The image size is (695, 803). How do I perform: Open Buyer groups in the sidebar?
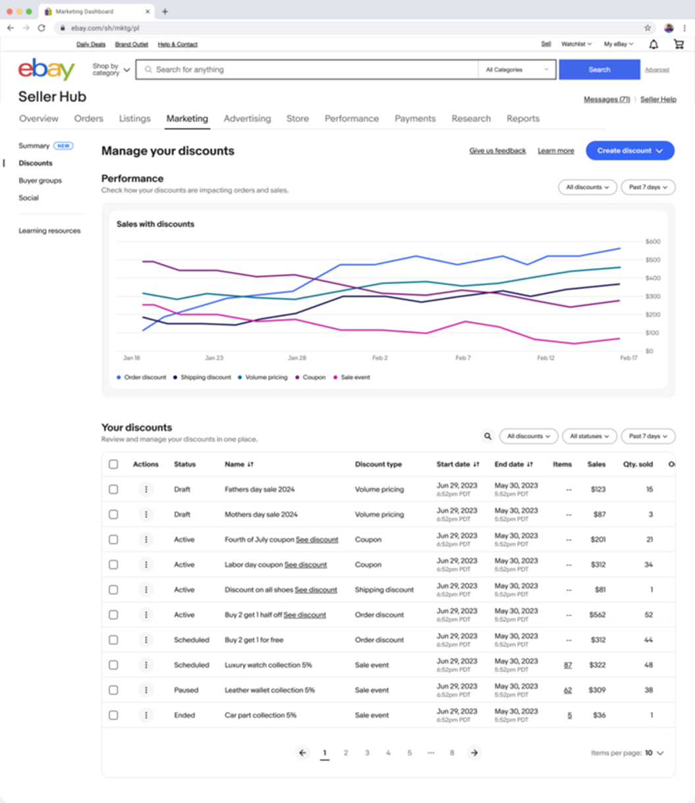point(40,180)
